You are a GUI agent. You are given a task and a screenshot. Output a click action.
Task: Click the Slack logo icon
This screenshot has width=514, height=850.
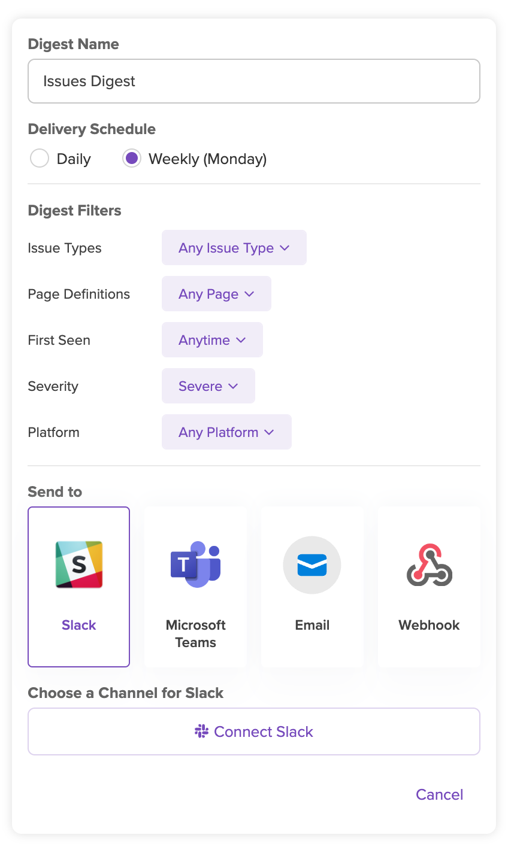[x=79, y=564]
